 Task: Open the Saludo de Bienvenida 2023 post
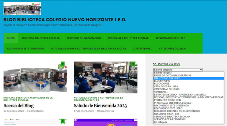100,106
